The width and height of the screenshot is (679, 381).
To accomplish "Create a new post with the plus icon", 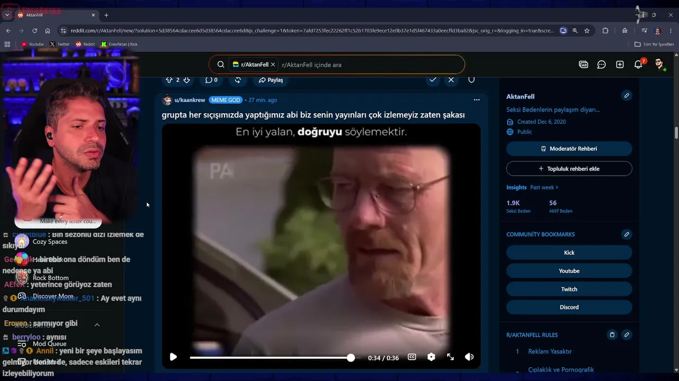I will [620, 65].
